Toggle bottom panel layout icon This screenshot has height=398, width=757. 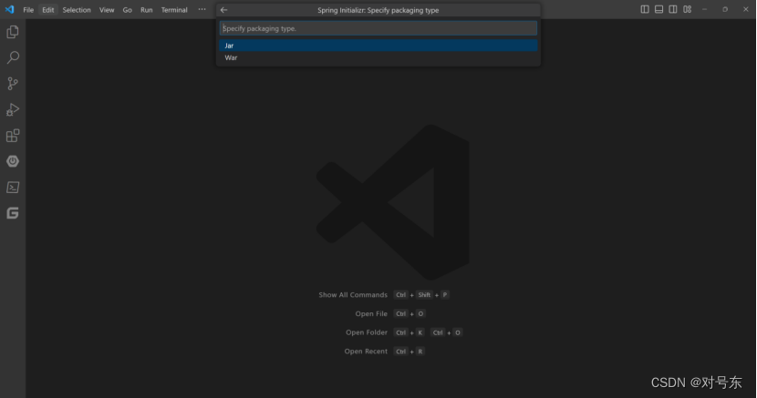pos(658,10)
